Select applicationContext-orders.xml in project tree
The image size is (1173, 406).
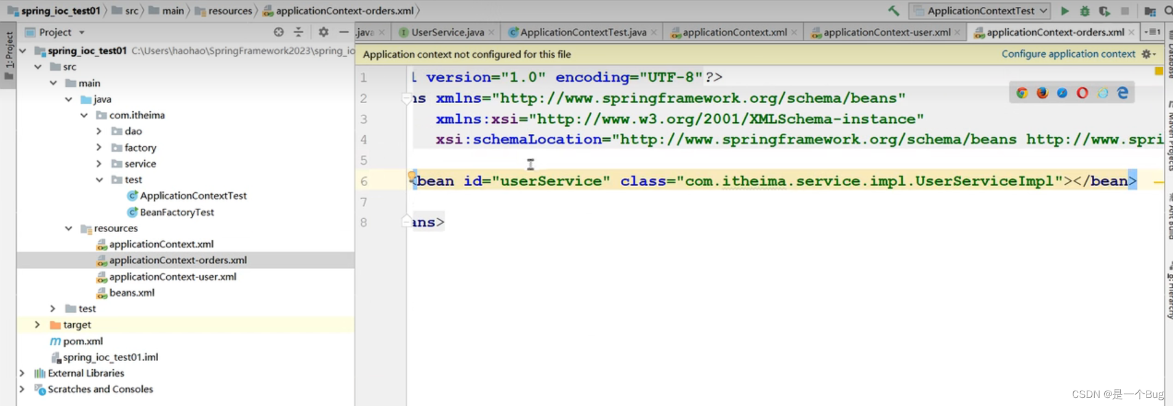coord(171,260)
